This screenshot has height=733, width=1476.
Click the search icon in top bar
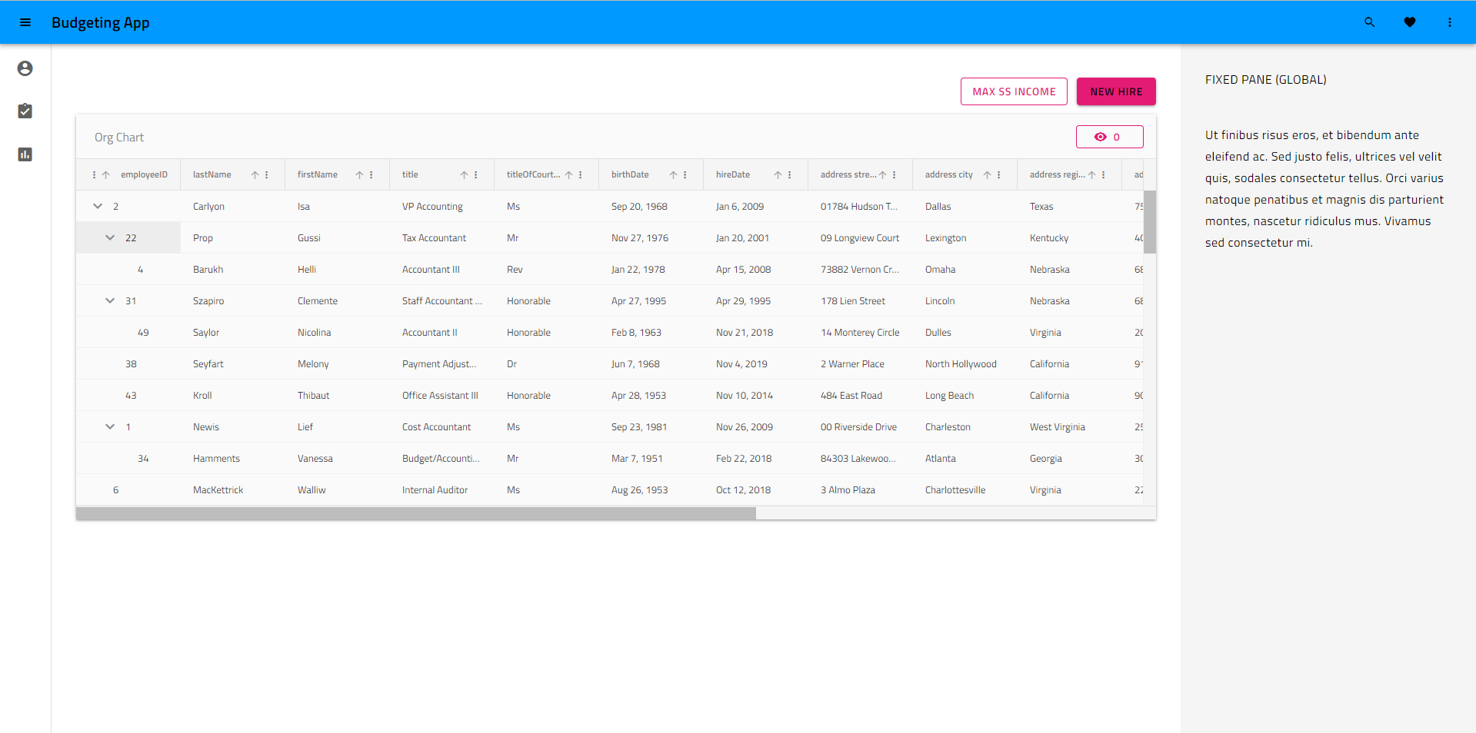coord(1369,22)
